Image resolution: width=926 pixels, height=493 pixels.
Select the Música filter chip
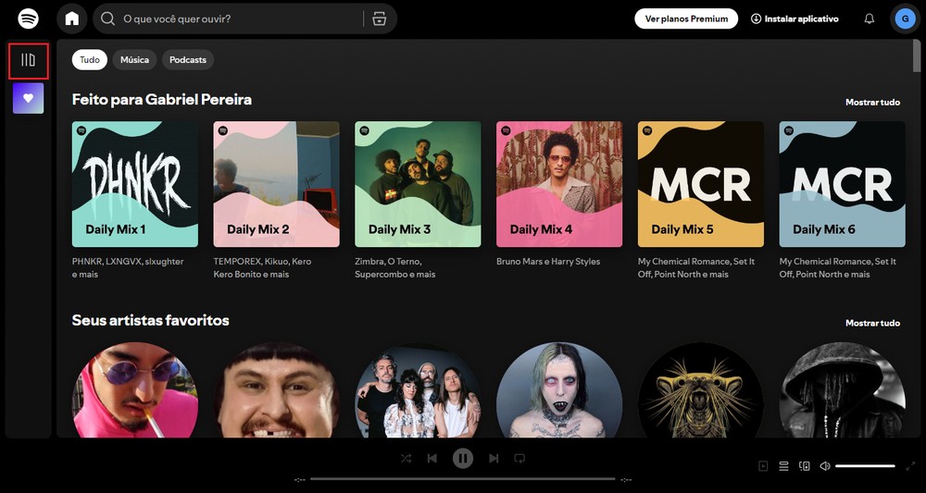tap(134, 59)
